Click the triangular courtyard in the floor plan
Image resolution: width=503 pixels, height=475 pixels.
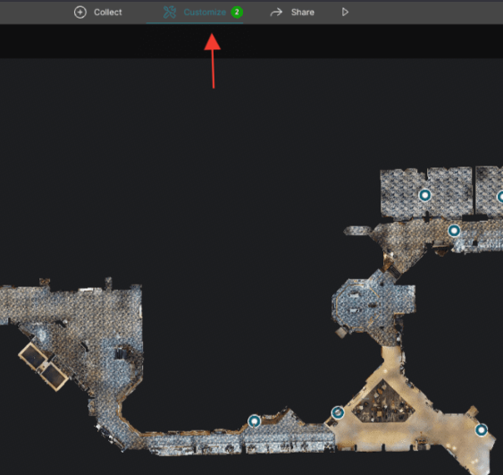[x=382, y=403]
